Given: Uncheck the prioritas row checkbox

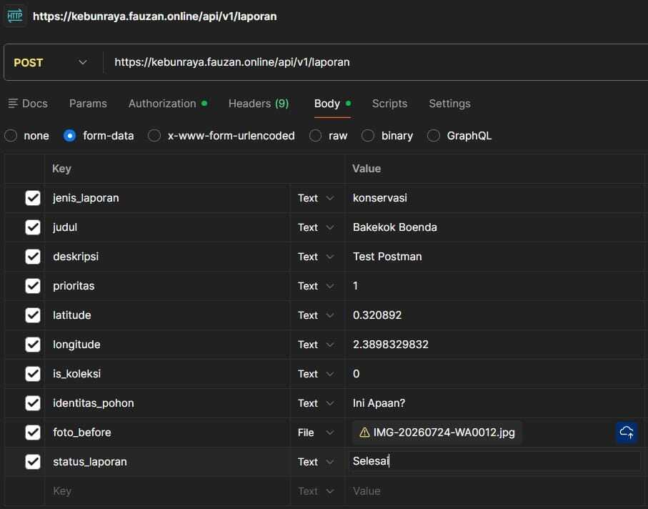Looking at the screenshot, I should (33, 286).
